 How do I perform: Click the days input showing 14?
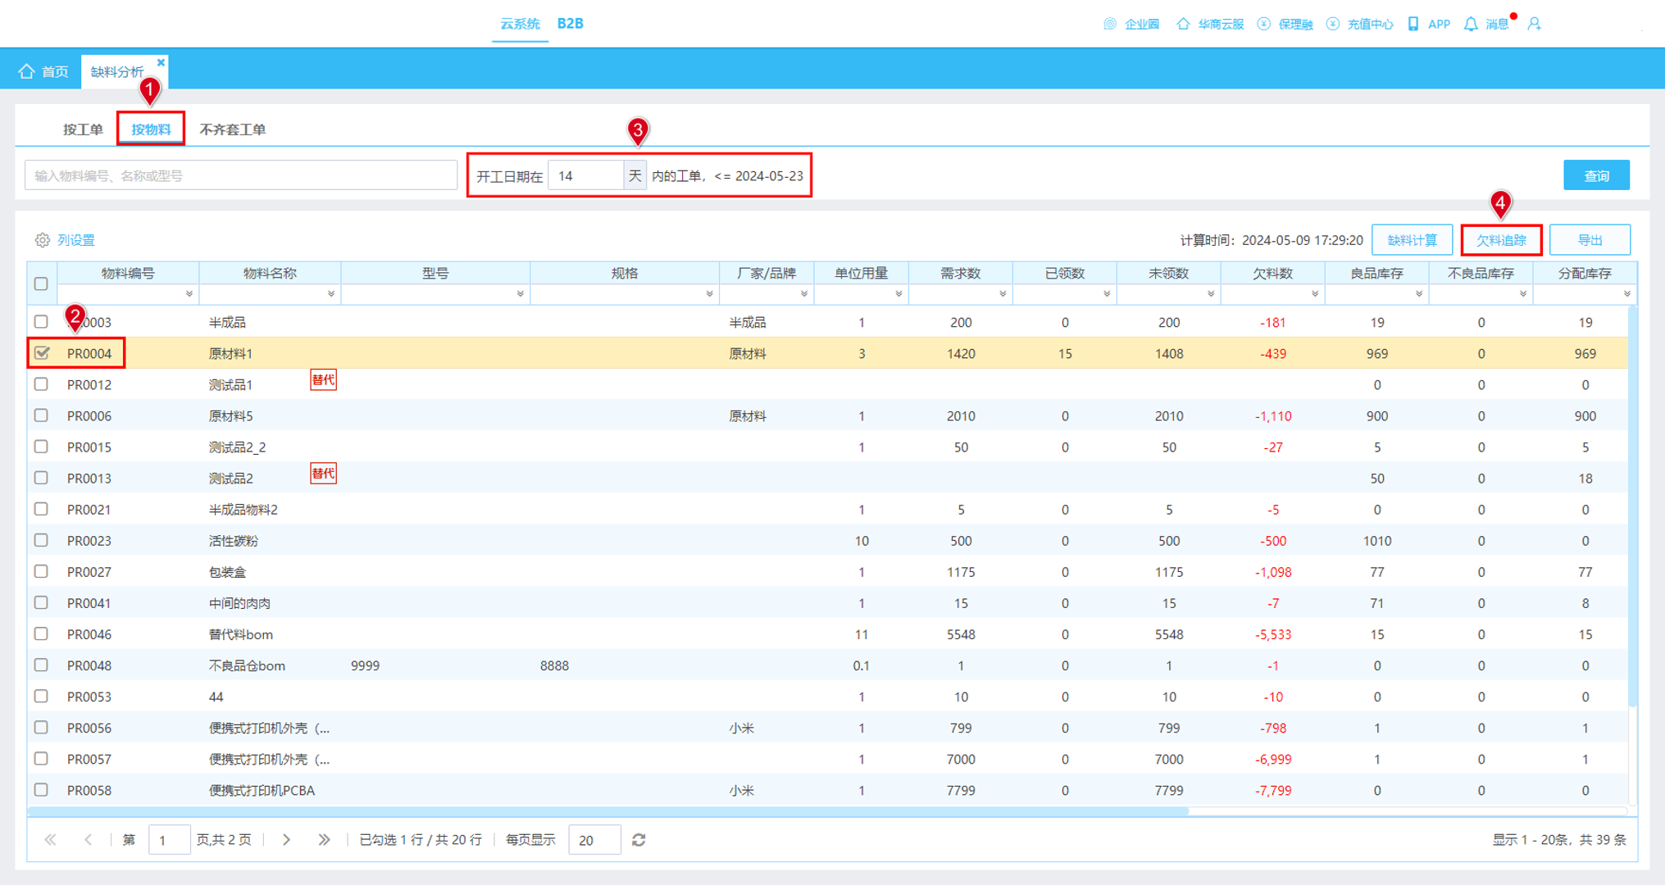[585, 175]
